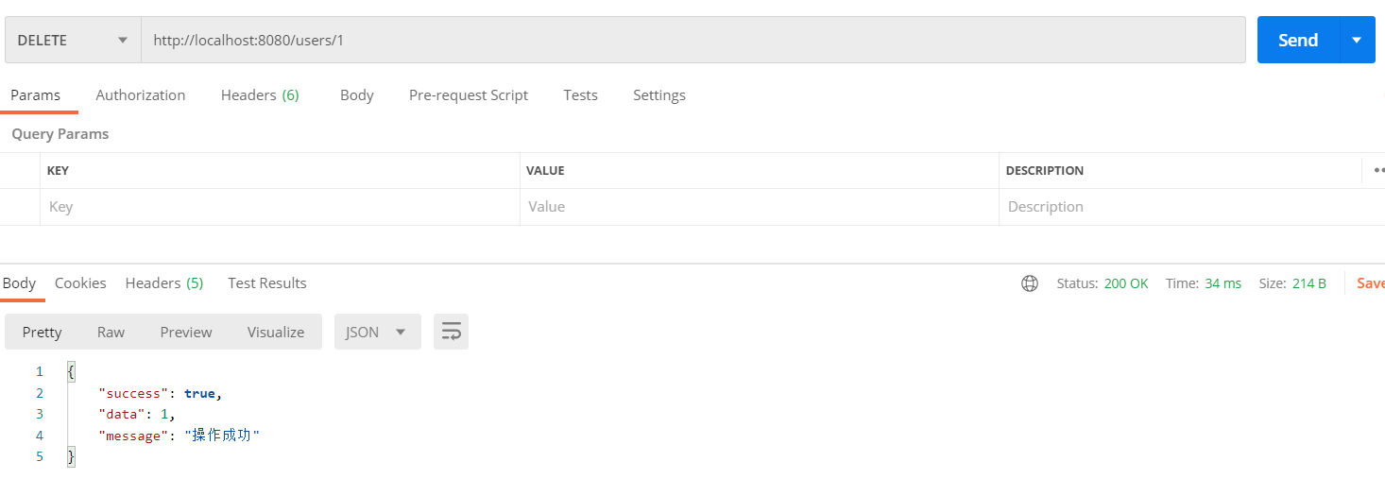Open the DELETE method dropdown
This screenshot has width=1385, height=479.
point(73,41)
